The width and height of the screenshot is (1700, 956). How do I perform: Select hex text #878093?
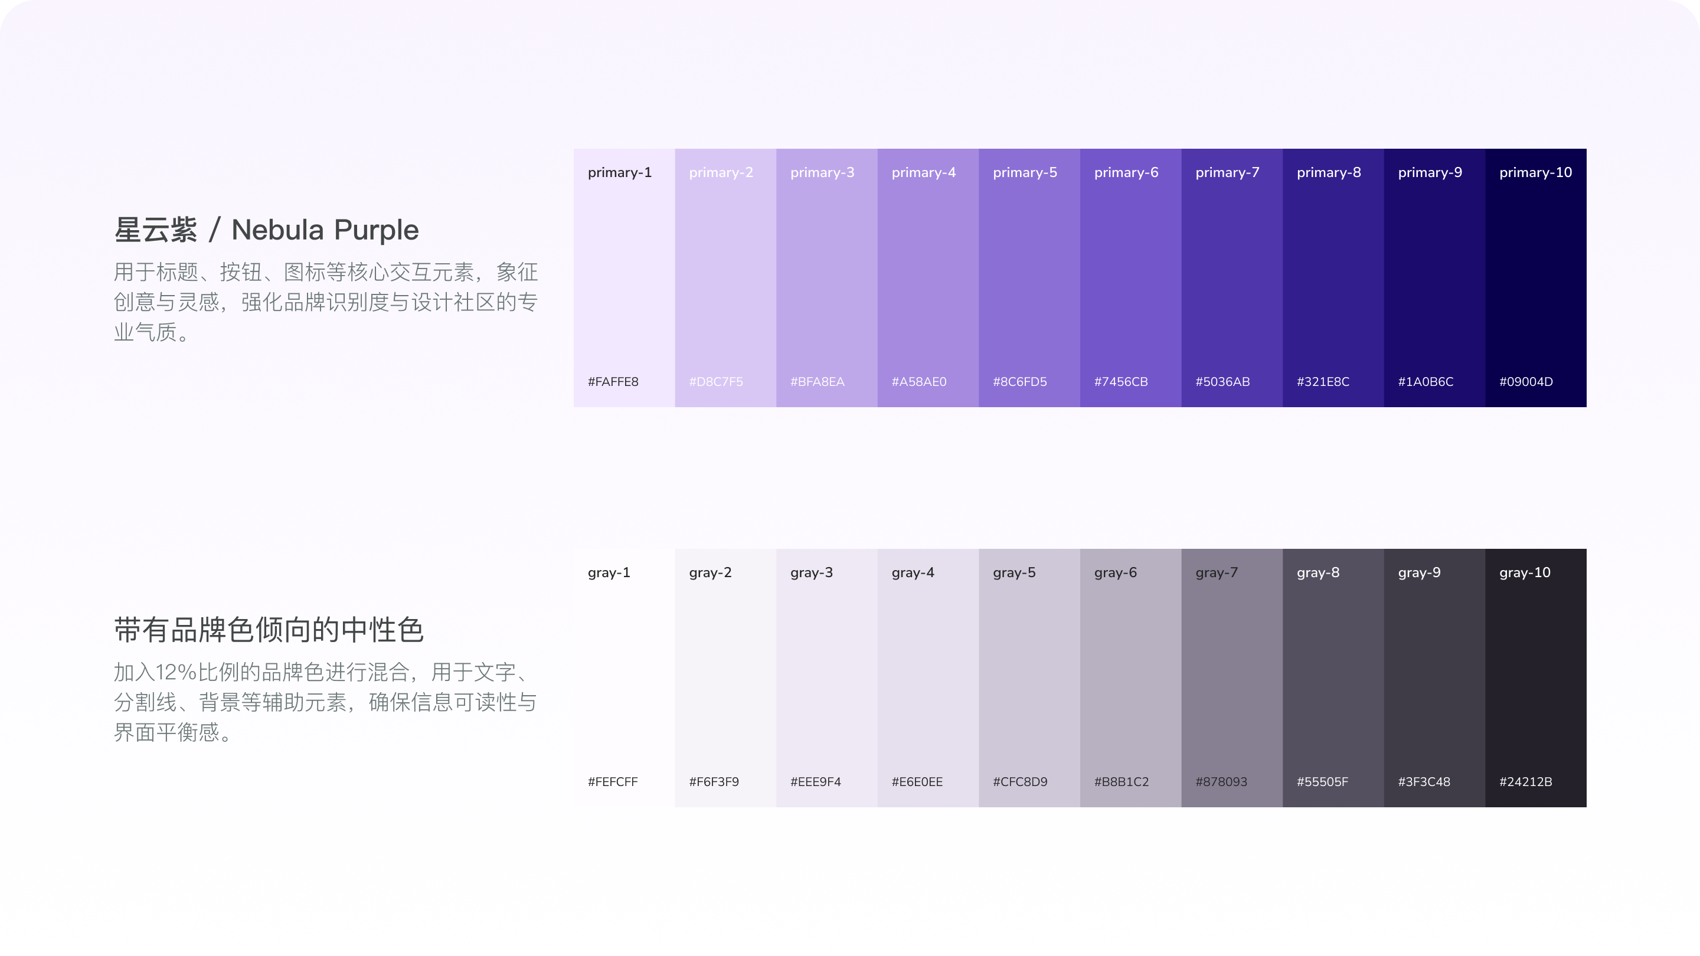1221,781
